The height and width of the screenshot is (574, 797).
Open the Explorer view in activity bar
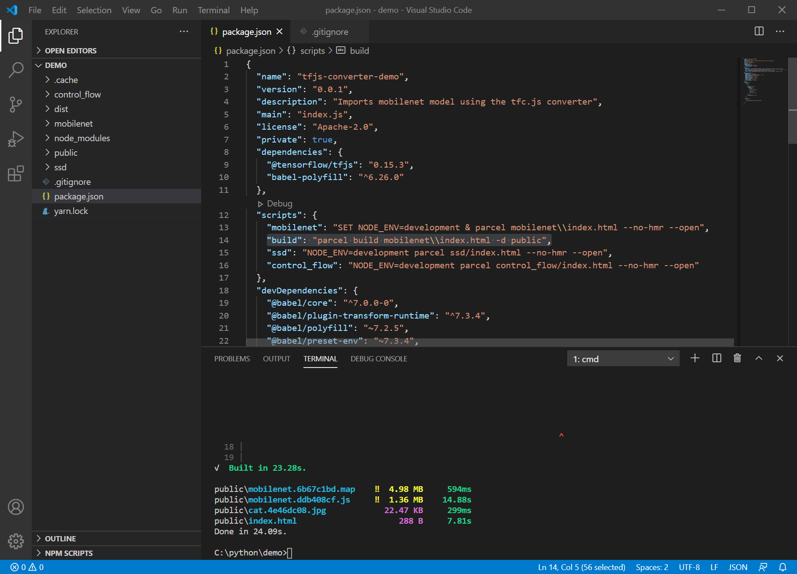pos(16,36)
